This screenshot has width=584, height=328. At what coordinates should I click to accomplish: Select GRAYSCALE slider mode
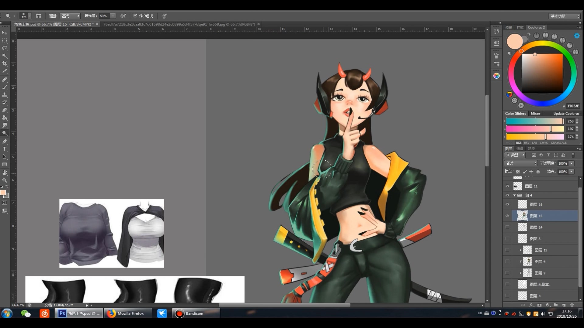[558, 143]
